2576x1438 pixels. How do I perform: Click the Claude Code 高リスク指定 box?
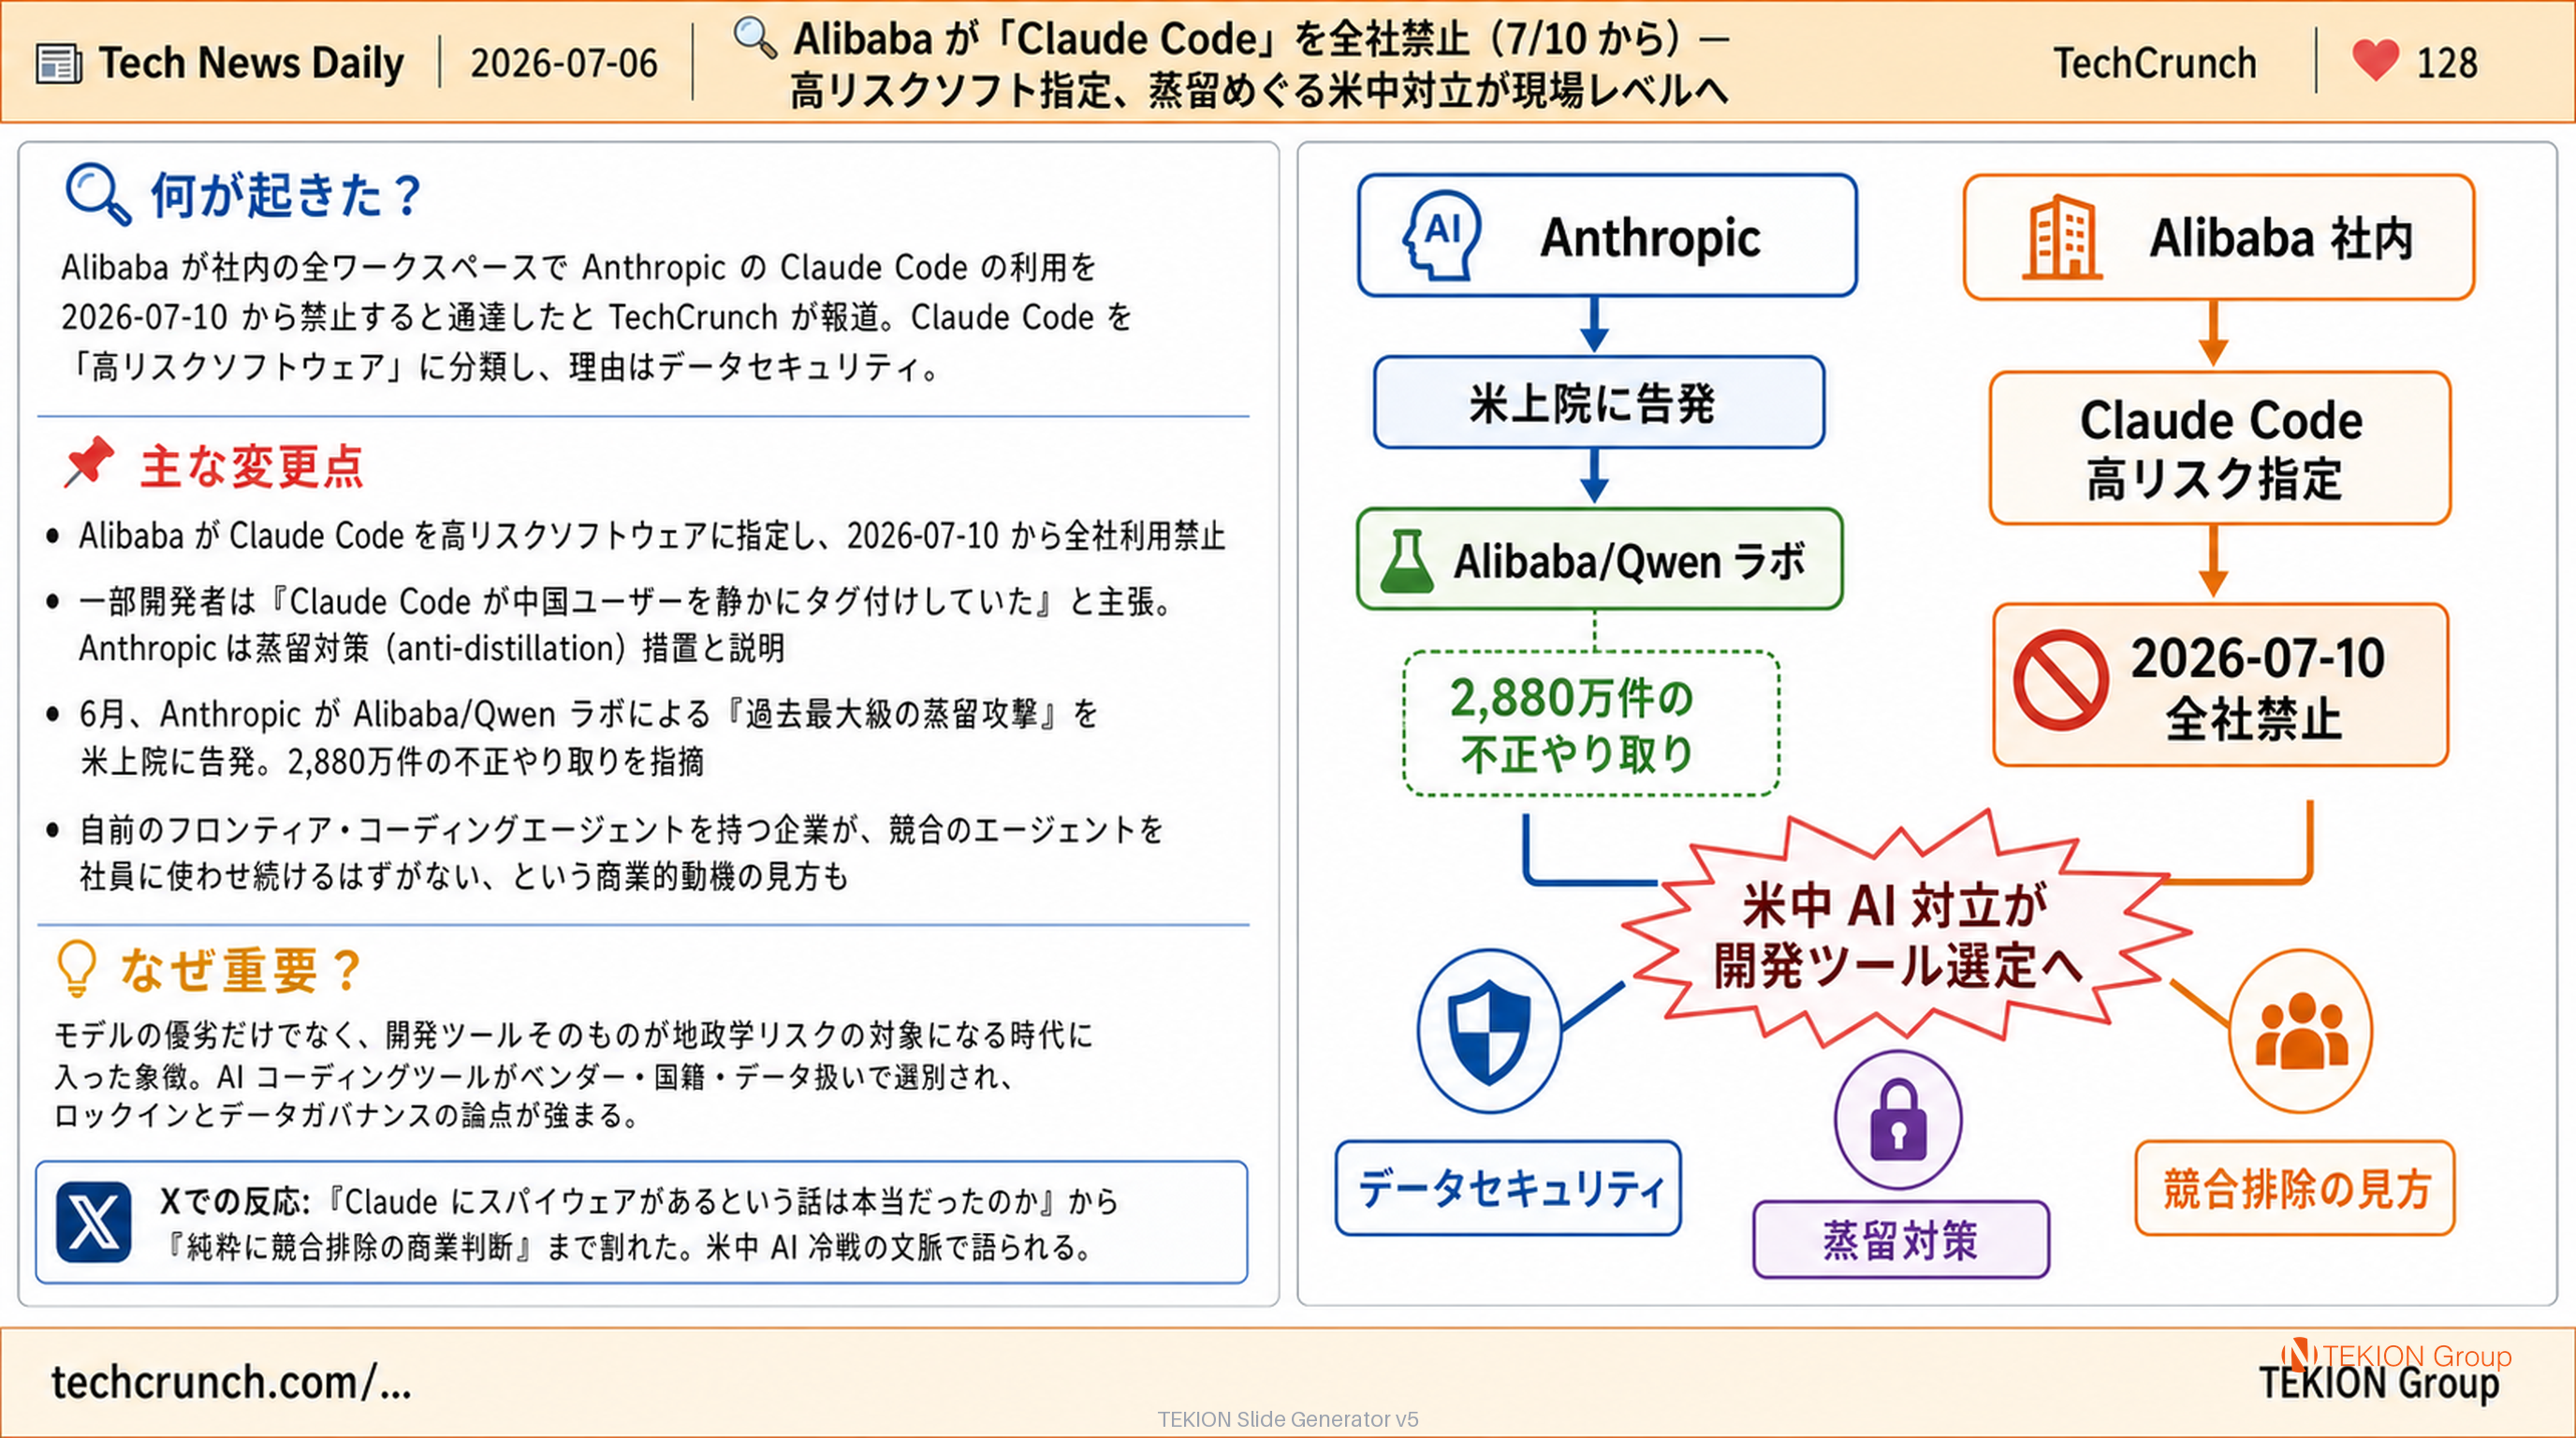2220,448
